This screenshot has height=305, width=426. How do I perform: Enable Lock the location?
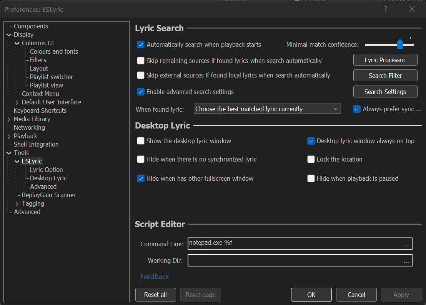click(x=311, y=159)
